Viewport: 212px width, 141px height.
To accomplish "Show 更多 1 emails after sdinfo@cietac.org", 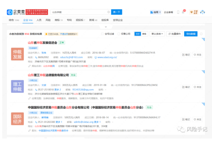I will click(x=97, y=122).
